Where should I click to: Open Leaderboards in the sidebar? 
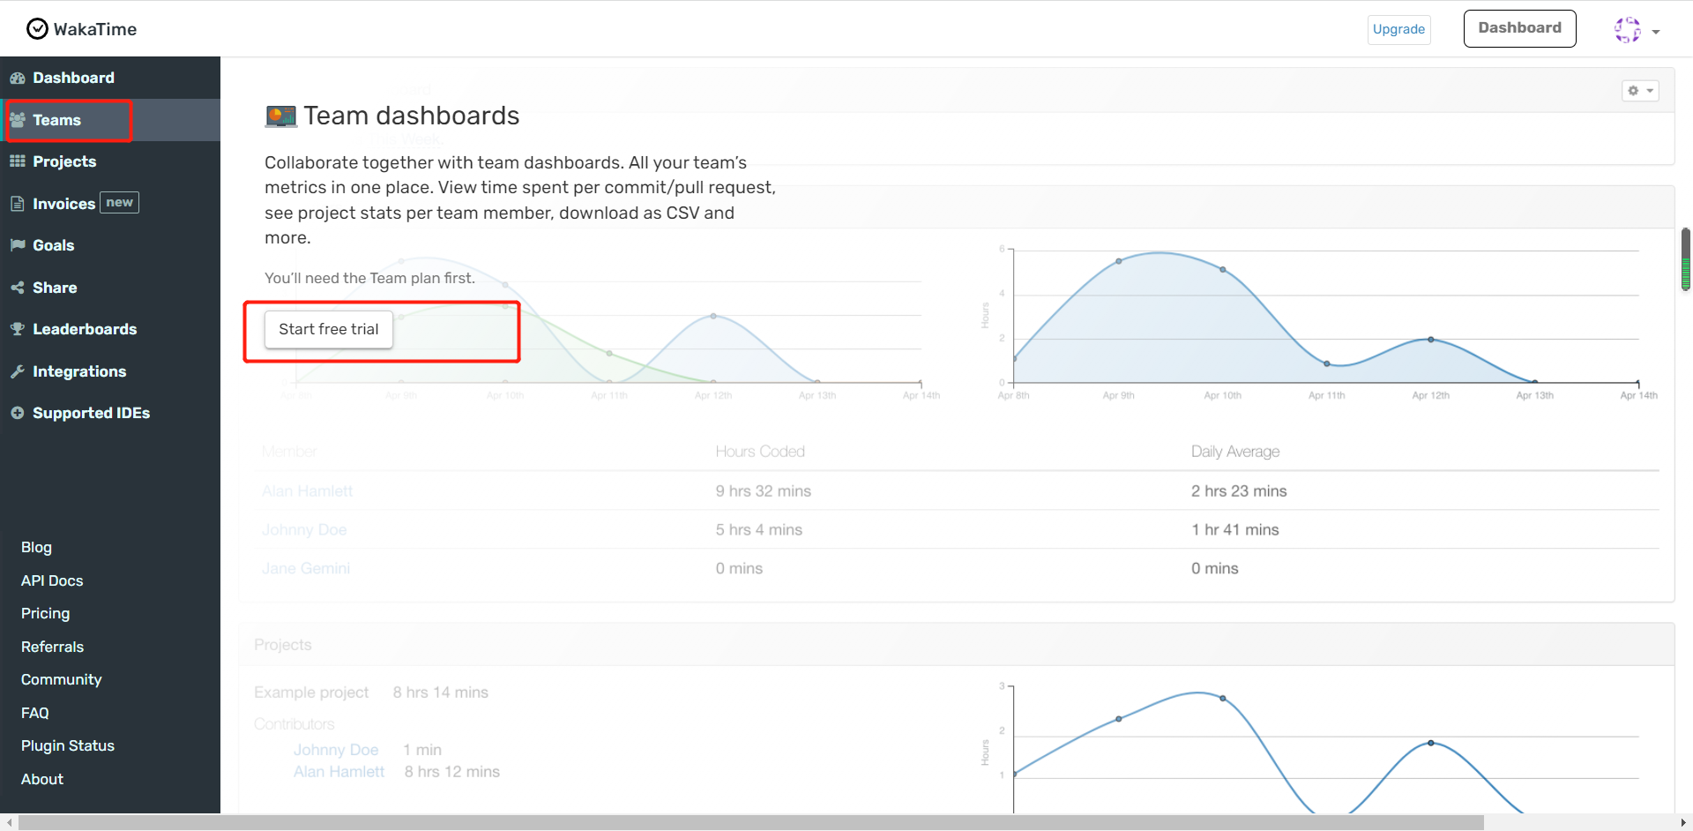pos(110,329)
